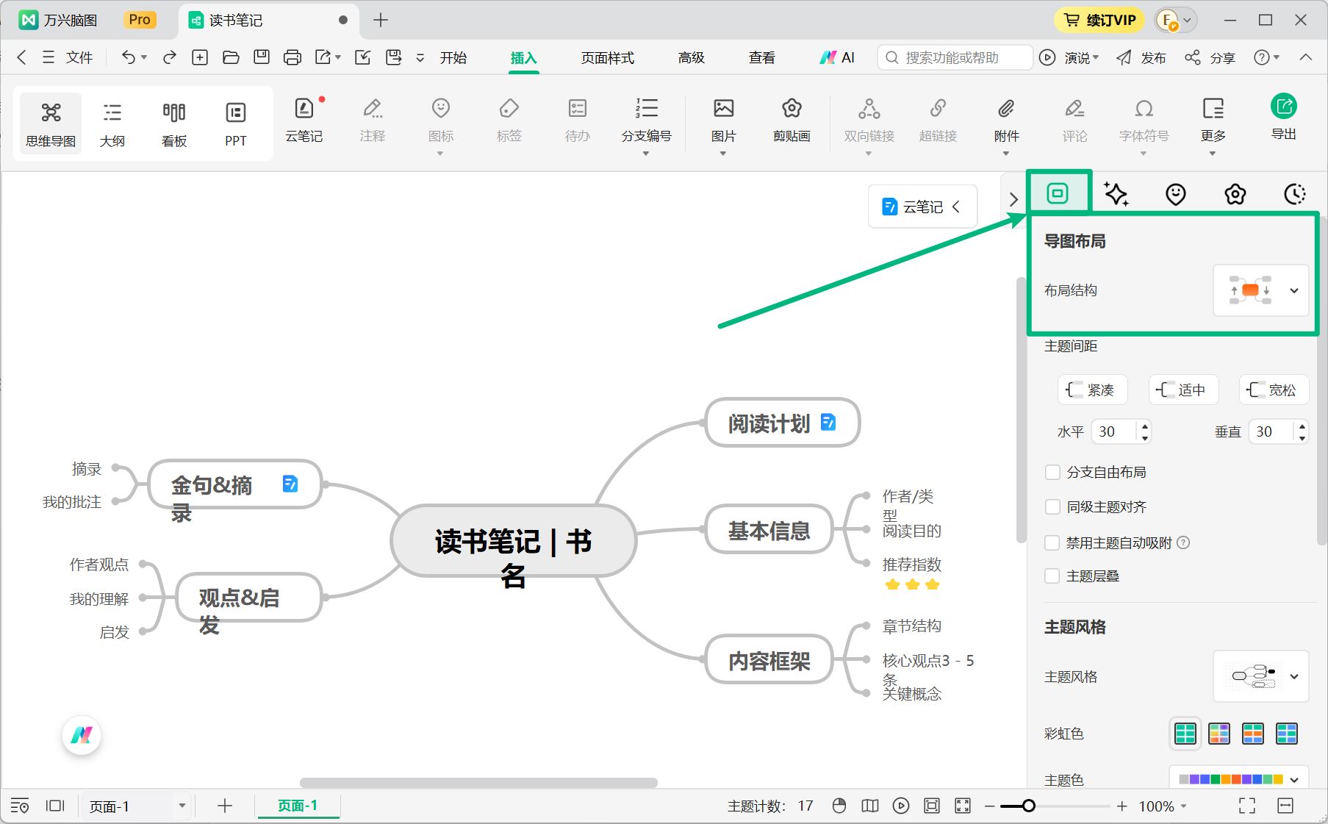Insert a 图片 image
The image size is (1328, 824).
[x=723, y=121]
